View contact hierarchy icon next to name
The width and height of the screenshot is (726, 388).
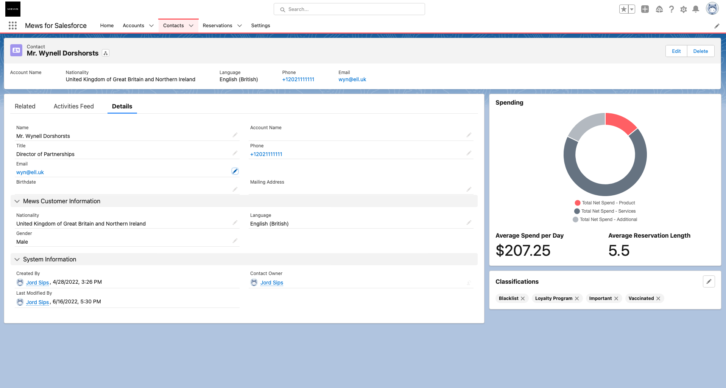pos(106,53)
